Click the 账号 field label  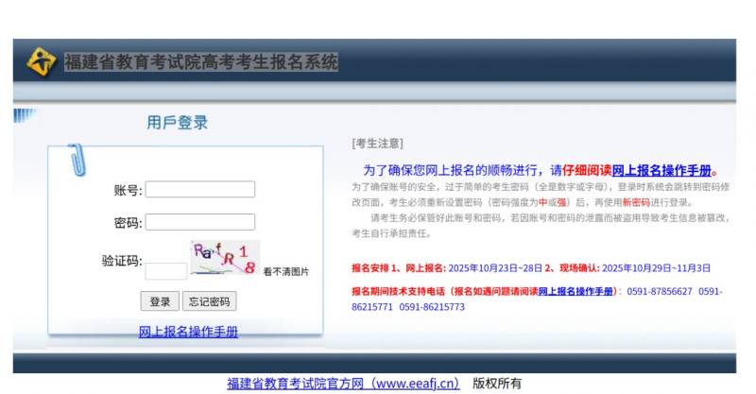point(128,191)
